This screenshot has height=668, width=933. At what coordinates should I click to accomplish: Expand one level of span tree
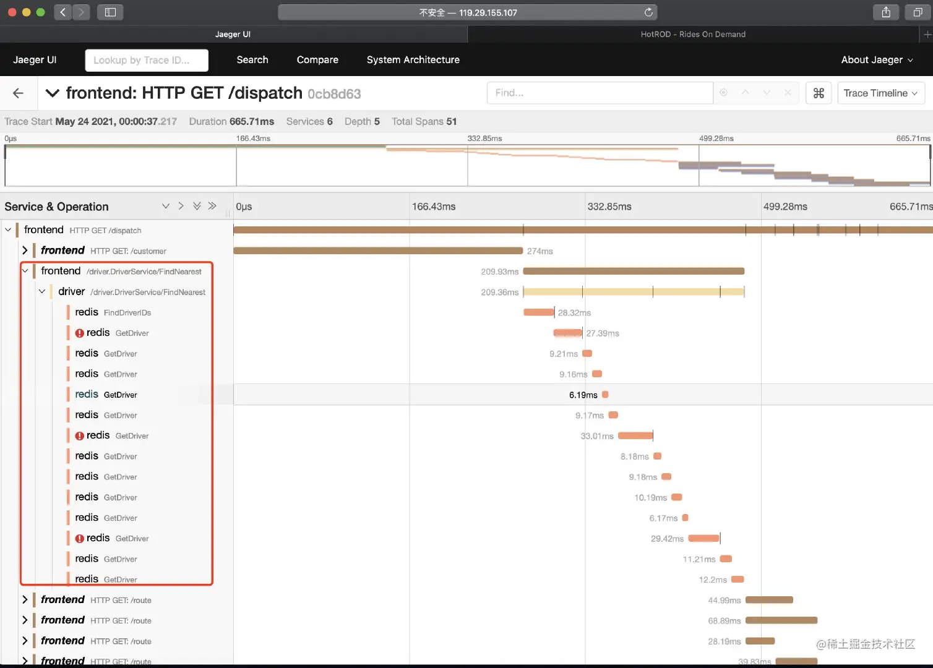(x=165, y=206)
